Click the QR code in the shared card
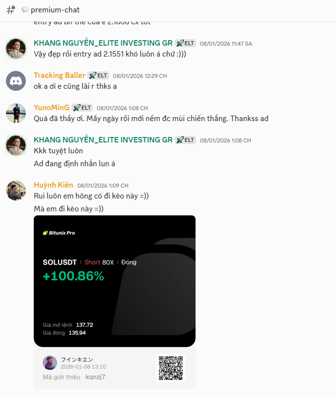 click(171, 368)
